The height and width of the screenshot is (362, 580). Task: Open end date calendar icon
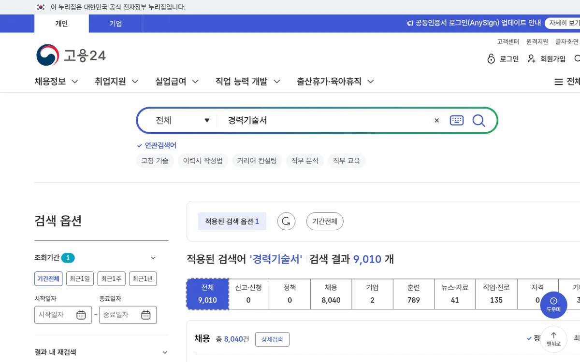146,315
